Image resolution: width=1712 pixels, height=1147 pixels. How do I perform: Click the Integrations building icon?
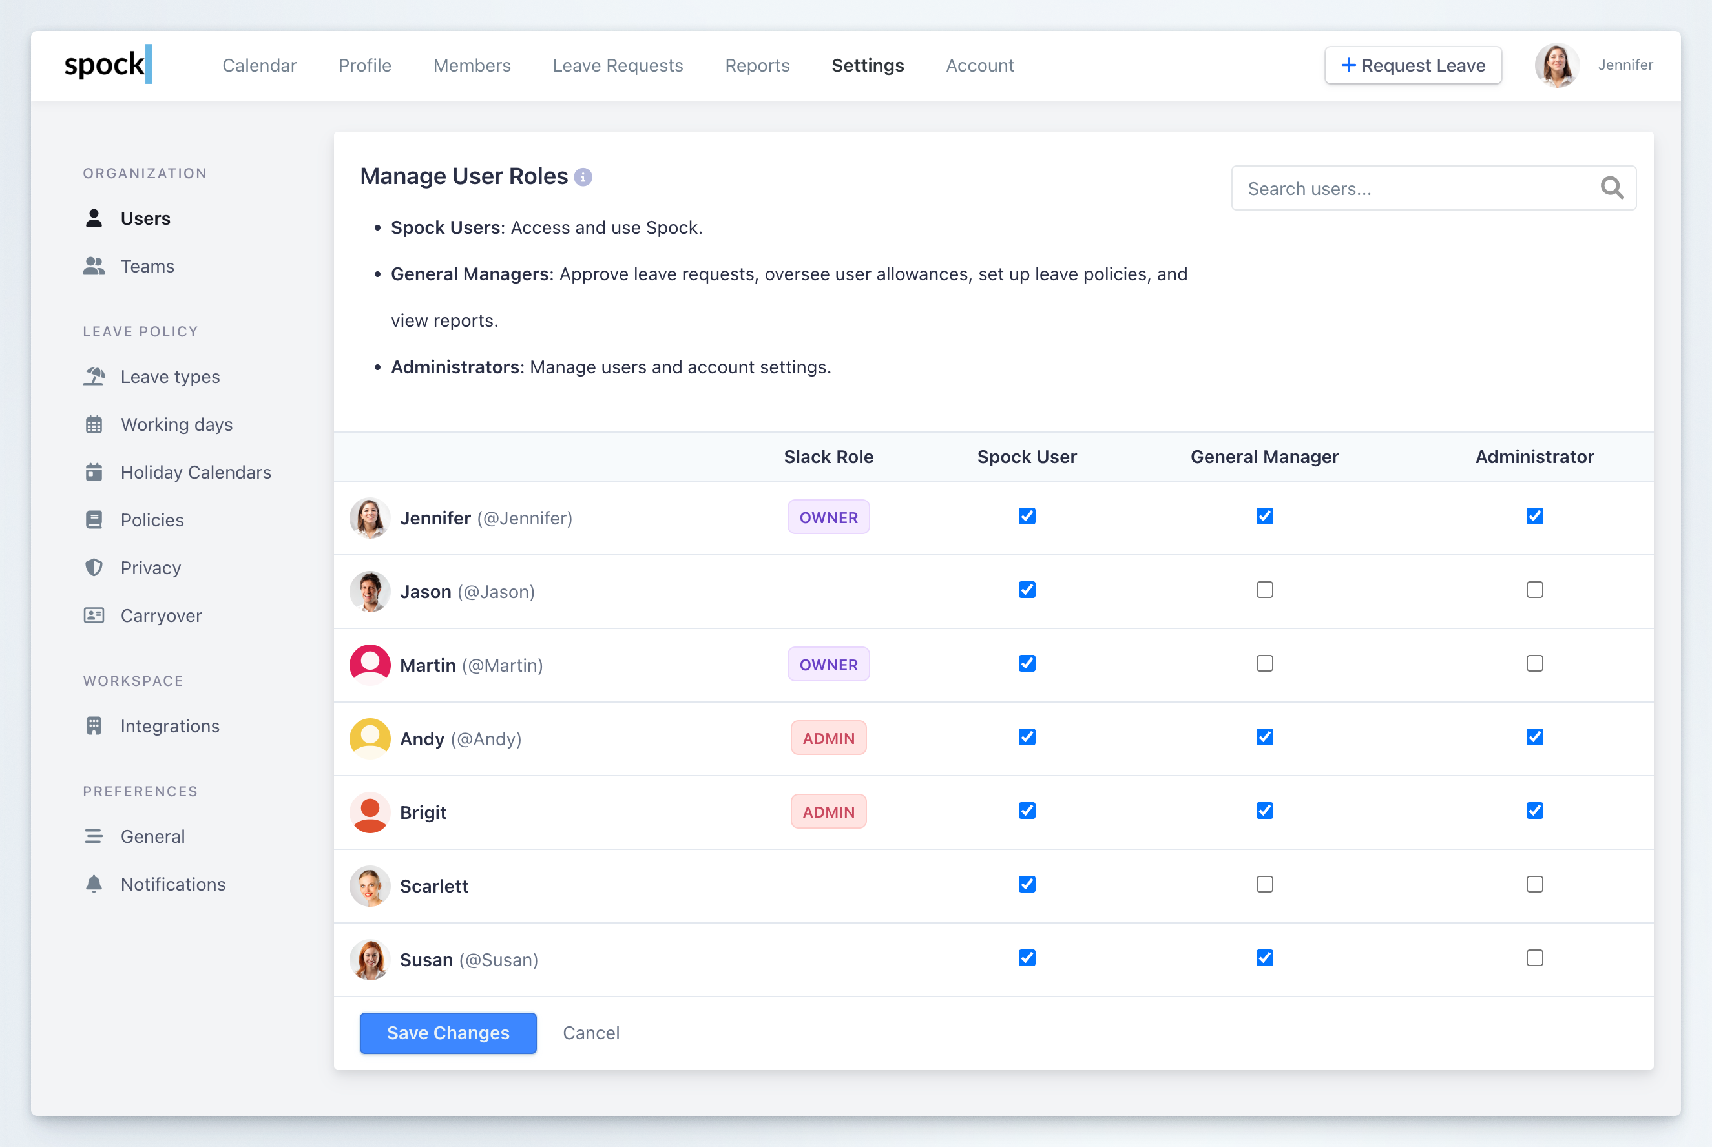pyautogui.click(x=94, y=726)
